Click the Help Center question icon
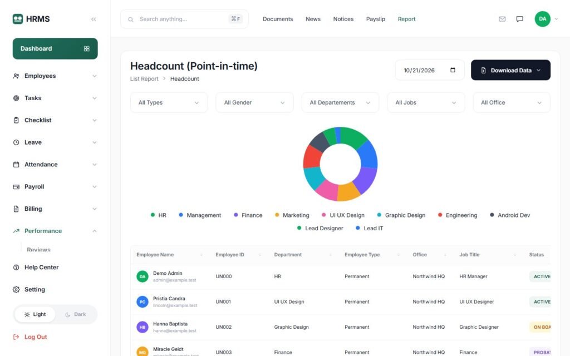Viewport: 570px width, 356px height. [16, 268]
